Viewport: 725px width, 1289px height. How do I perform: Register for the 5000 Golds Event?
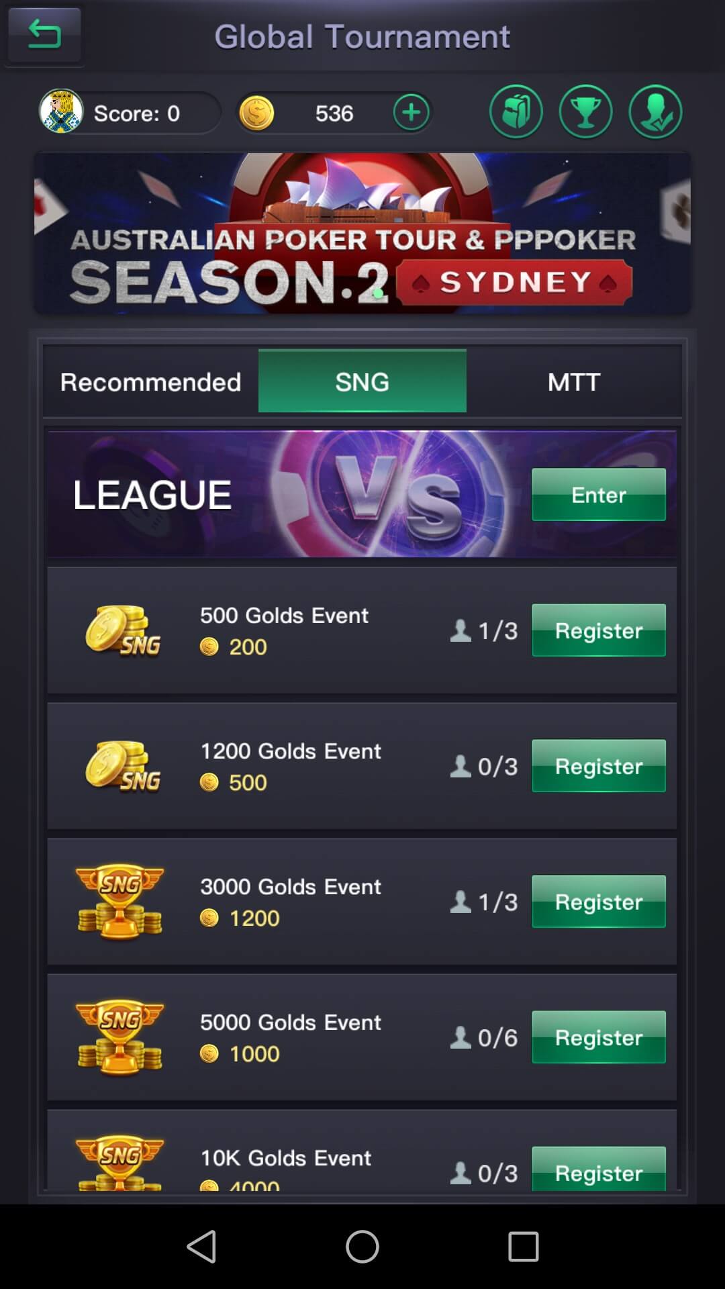tap(599, 1037)
